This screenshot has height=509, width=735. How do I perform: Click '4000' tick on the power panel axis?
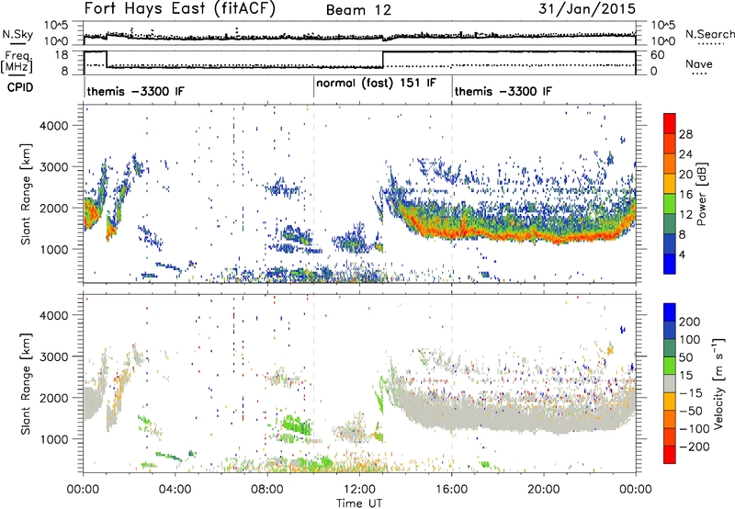coord(53,126)
